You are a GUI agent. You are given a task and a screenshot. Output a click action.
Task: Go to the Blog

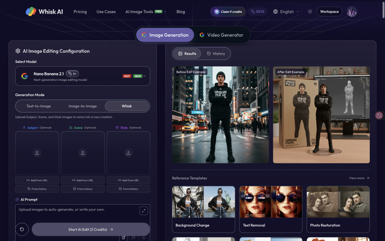click(181, 12)
